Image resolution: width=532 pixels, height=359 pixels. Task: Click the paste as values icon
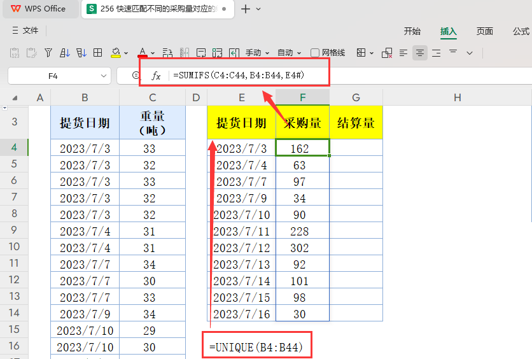click(x=15, y=53)
